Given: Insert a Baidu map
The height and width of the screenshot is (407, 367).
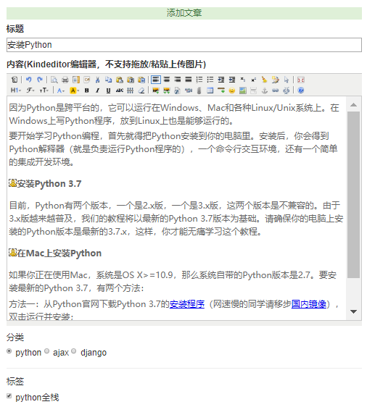Looking at the screenshot, I should [x=243, y=91].
